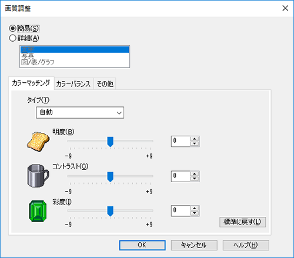Increase 明度 value with up arrow
Image resolution: width=294 pixels, height=258 pixels.
point(195,139)
